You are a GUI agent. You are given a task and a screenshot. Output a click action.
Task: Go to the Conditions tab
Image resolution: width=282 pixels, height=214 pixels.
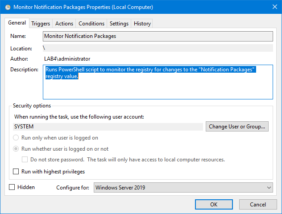click(91, 24)
